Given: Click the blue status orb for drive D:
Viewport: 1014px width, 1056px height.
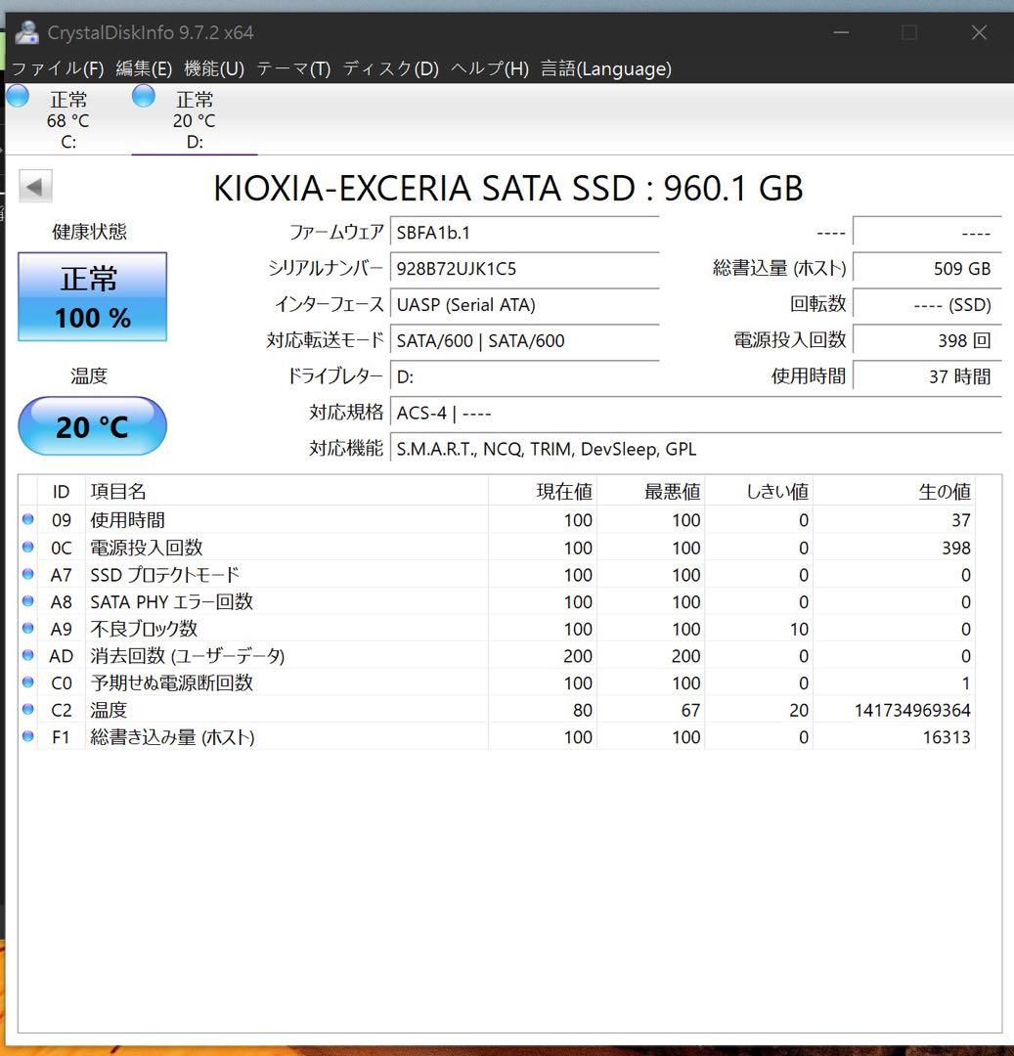Looking at the screenshot, I should (144, 96).
